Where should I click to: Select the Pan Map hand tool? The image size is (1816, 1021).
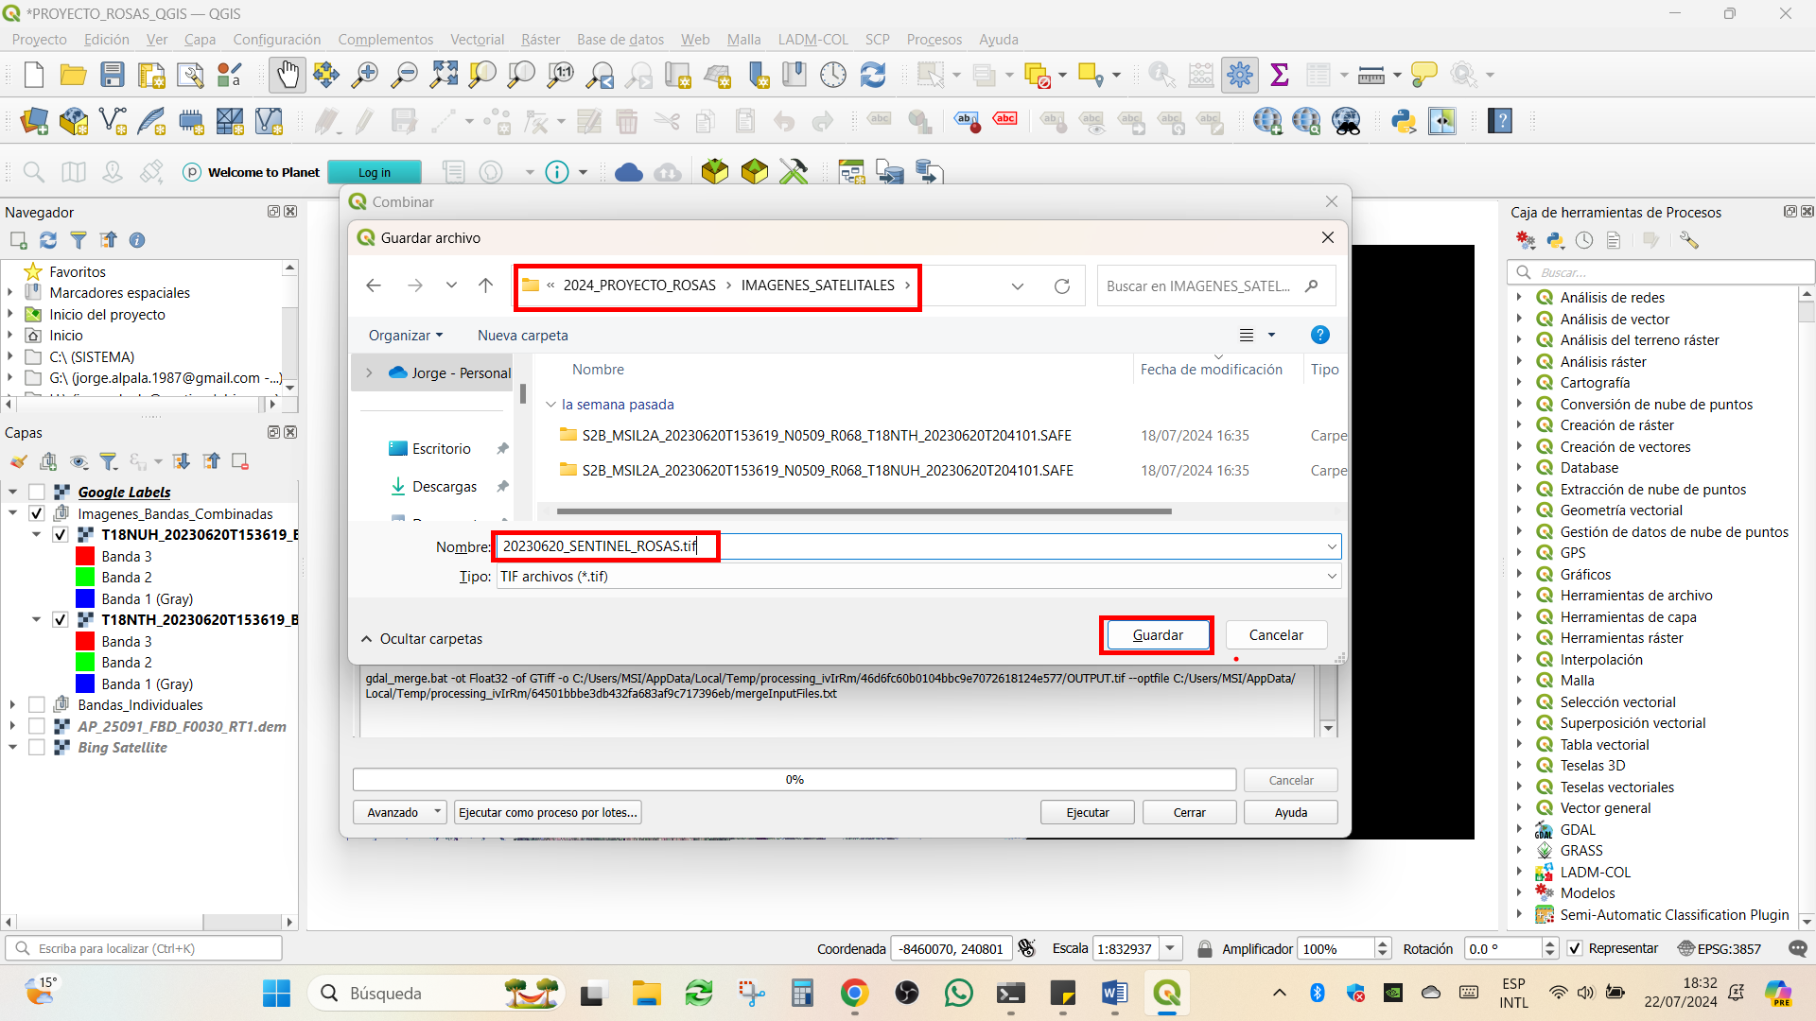288,75
